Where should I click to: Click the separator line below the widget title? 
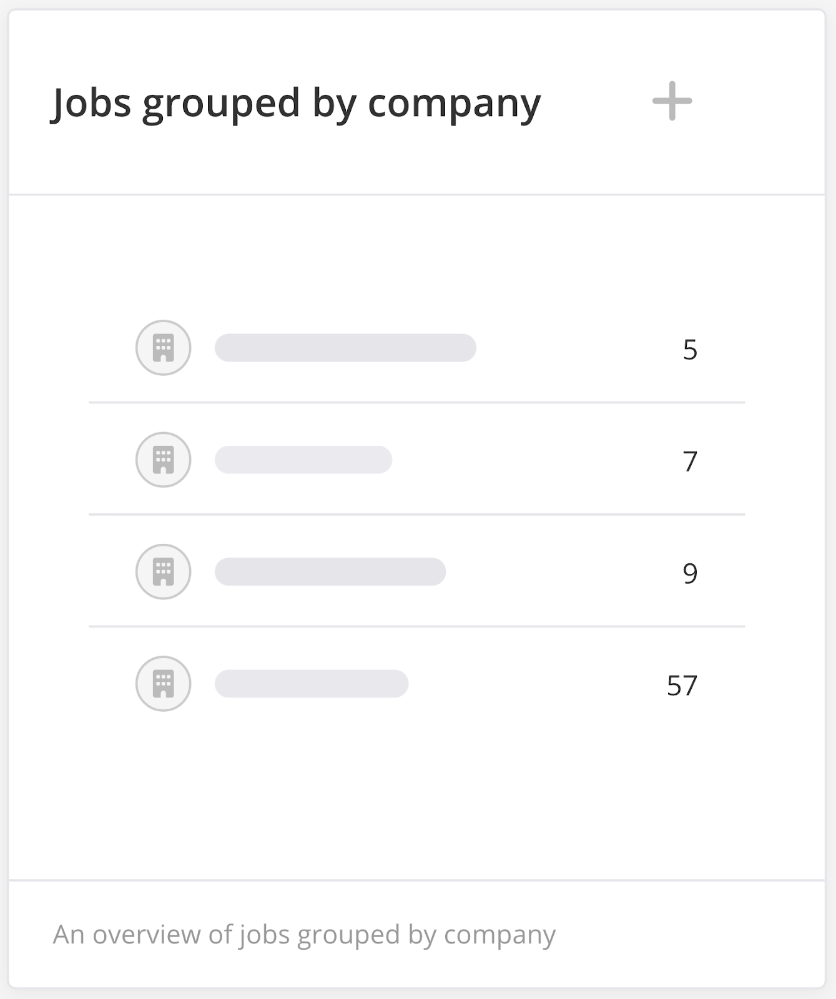(416, 195)
